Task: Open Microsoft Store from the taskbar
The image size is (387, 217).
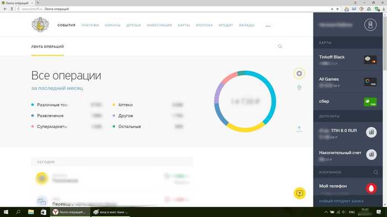Action: point(44,212)
